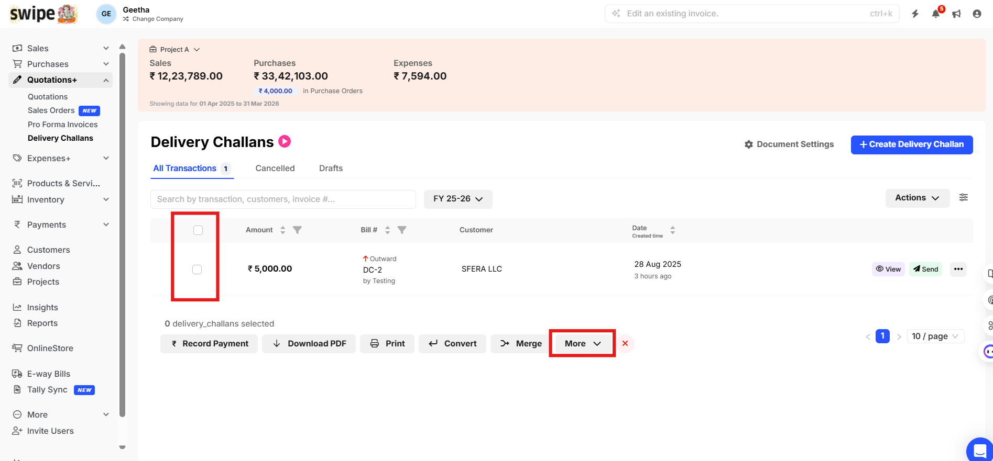The image size is (993, 461).
Task: Open the table column settings icon
Action: [x=963, y=198]
